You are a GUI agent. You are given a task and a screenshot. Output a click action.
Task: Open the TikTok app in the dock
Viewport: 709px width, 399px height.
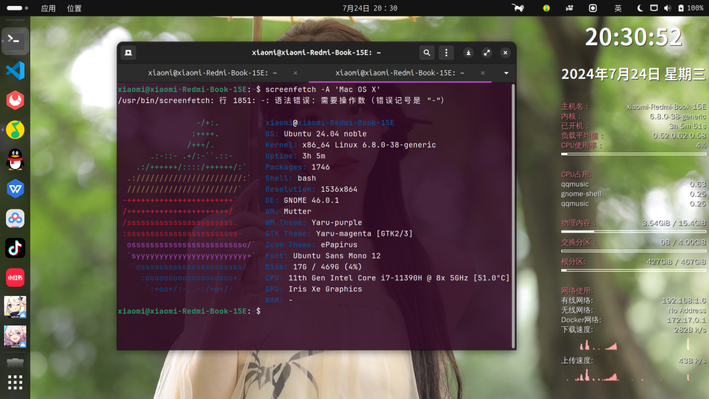[15, 248]
